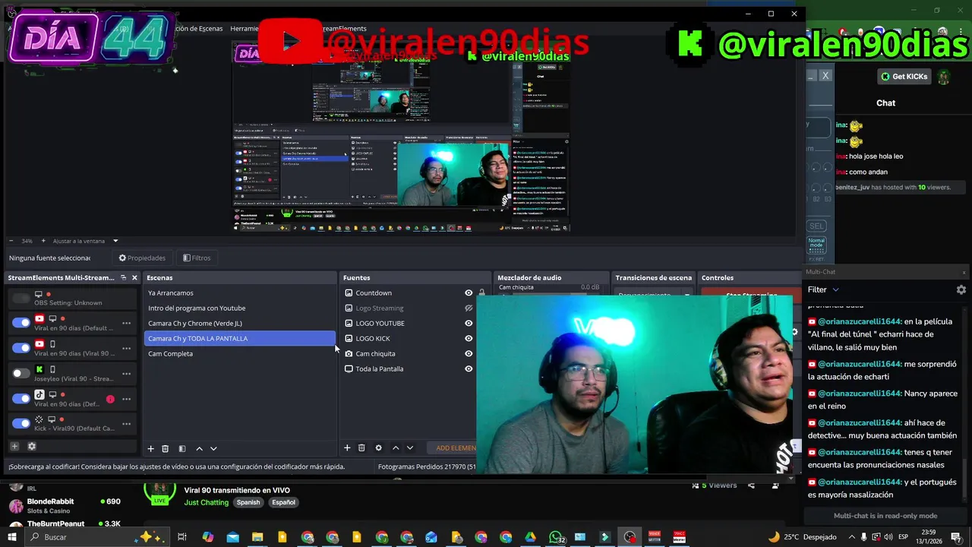
Task: Enable the Joseyleo Kick output switch
Action: [x=21, y=373]
